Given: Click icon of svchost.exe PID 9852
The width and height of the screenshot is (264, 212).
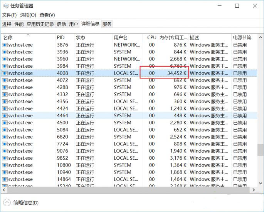Looking at the screenshot, I should tap(5, 158).
